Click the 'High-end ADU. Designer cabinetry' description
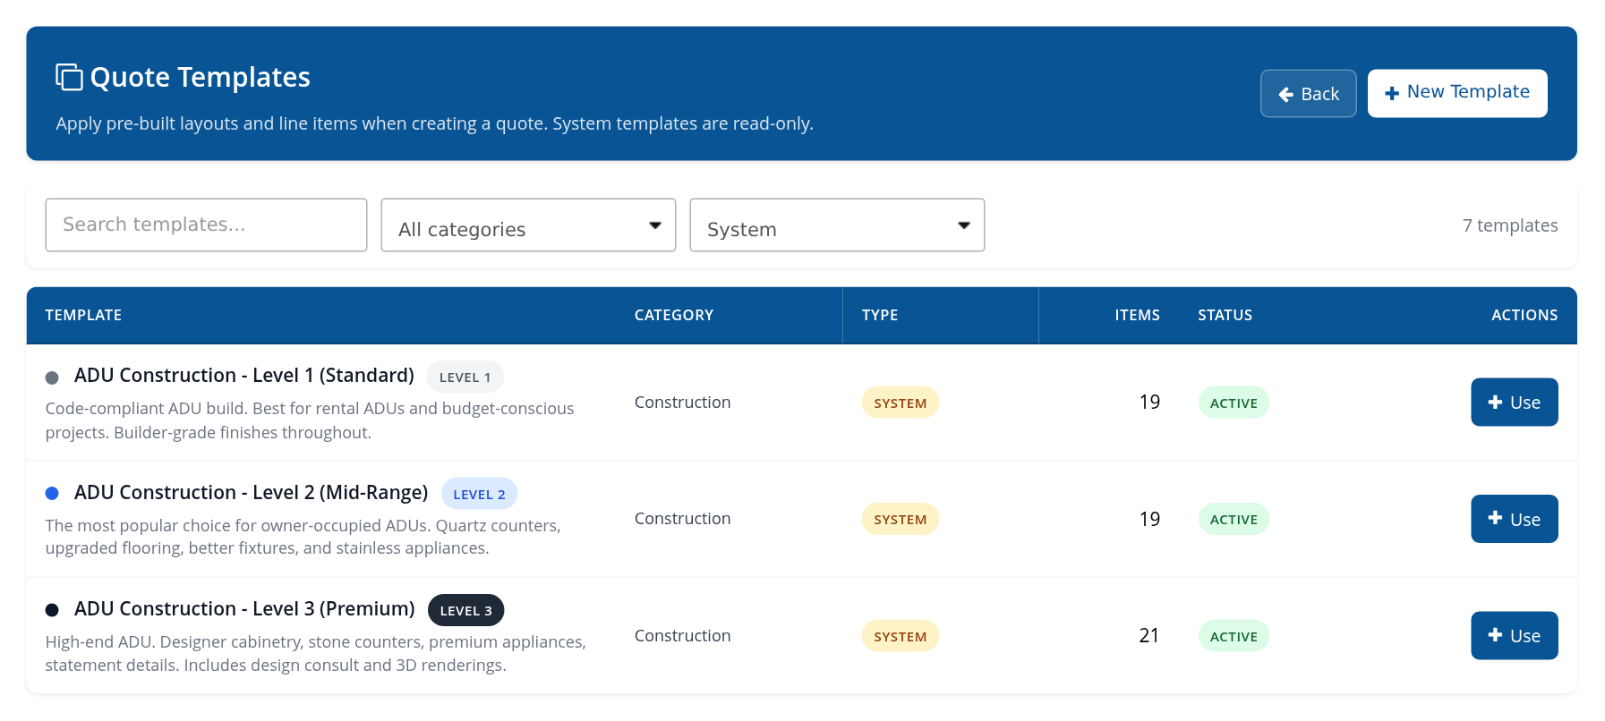The height and width of the screenshot is (721, 1605). click(x=315, y=653)
